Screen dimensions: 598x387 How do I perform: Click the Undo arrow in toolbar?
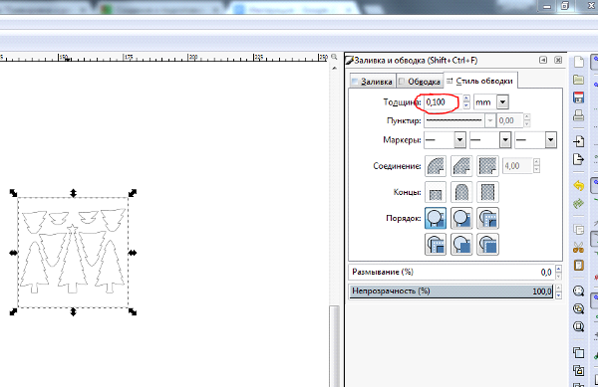tap(578, 186)
